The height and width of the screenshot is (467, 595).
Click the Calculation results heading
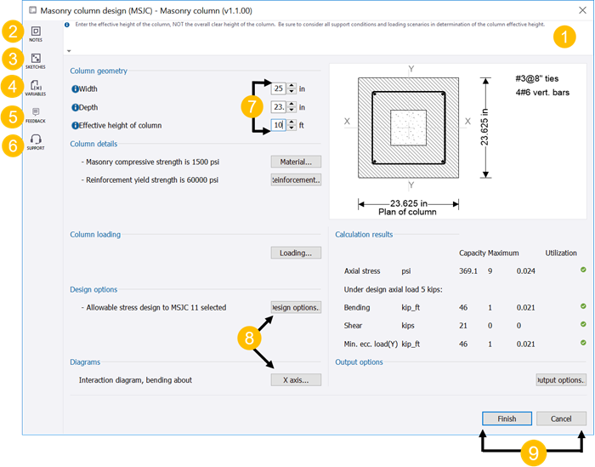(x=364, y=235)
